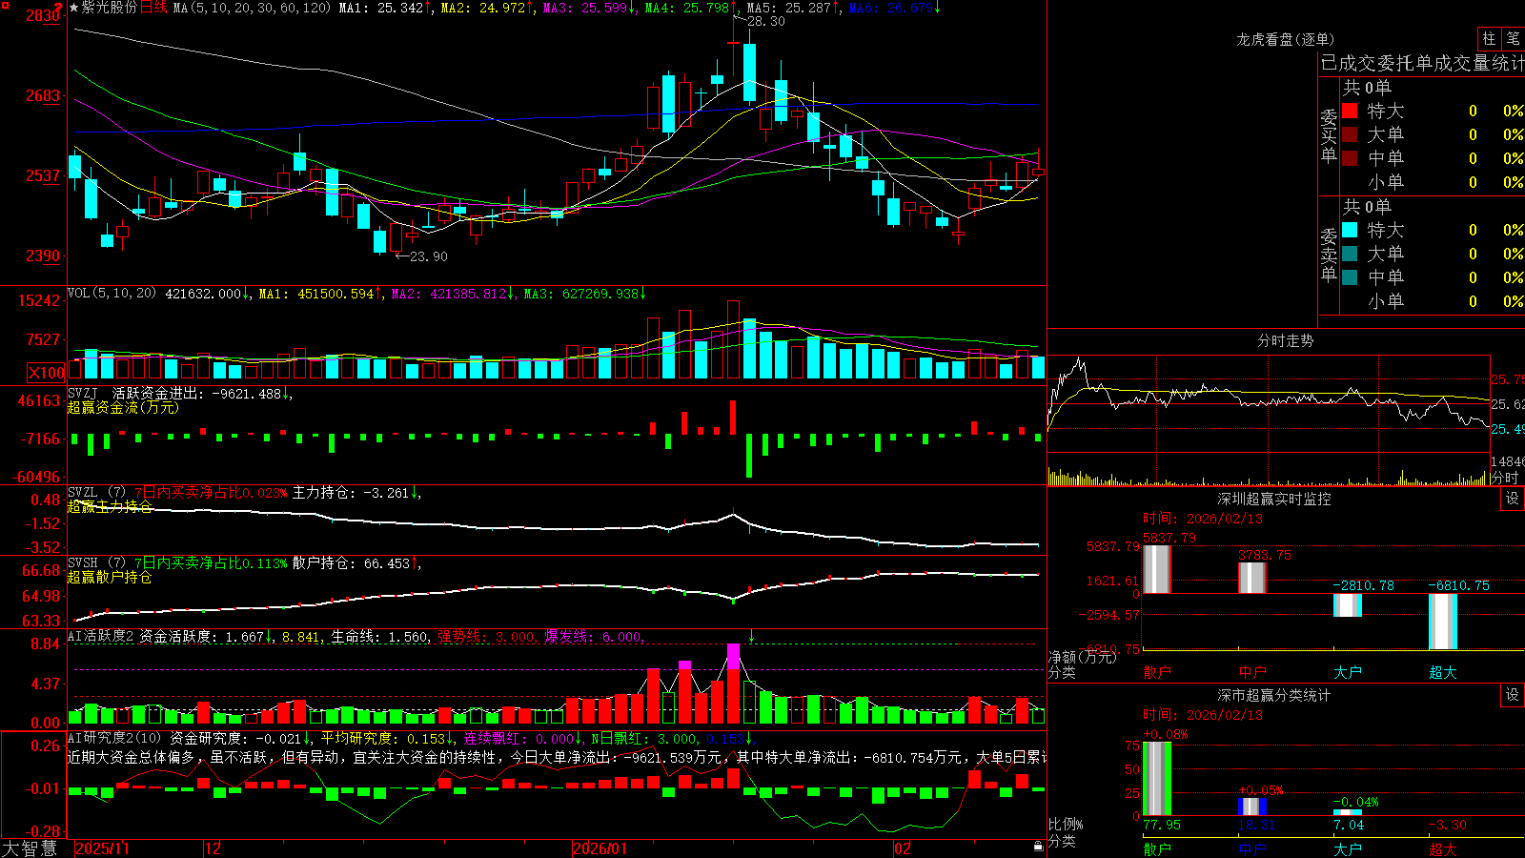The width and height of the screenshot is (1525, 858).
Task: Click the 23.90 low price annotation
Action: click(x=428, y=256)
